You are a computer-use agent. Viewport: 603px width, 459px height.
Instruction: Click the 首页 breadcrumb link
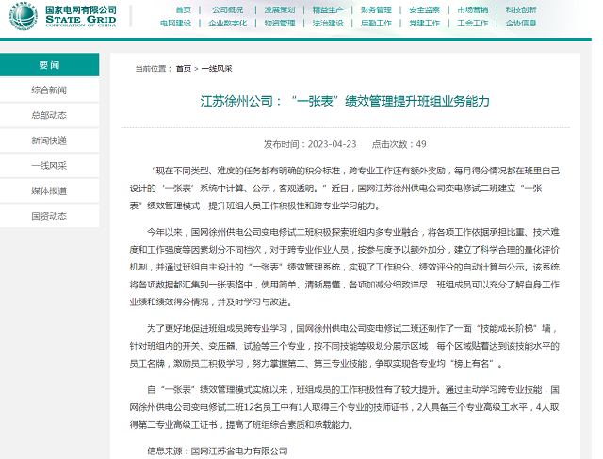point(184,69)
